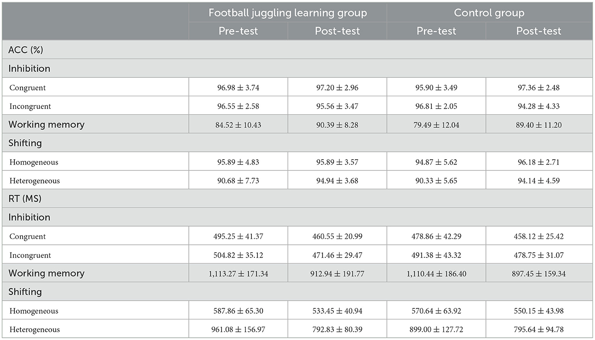Select the Control group column header
Viewport: 595px width, 340px height.
click(489, 13)
